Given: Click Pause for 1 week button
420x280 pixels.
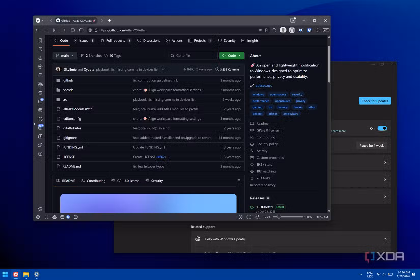Looking at the screenshot, I should click(371, 145).
